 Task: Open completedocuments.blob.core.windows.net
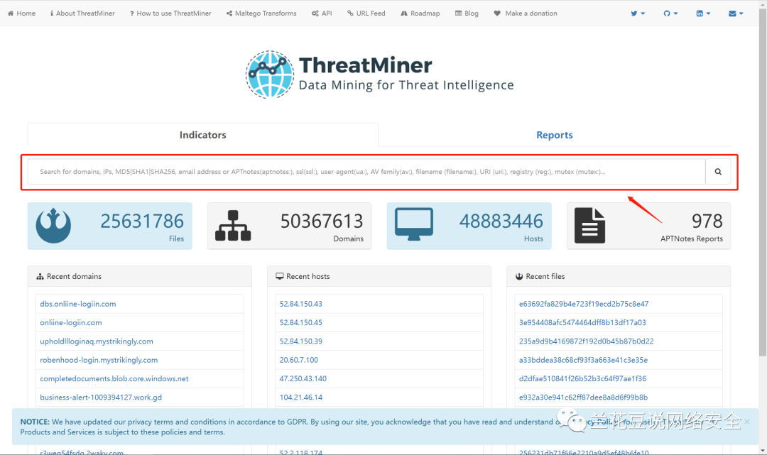pyautogui.click(x=114, y=379)
